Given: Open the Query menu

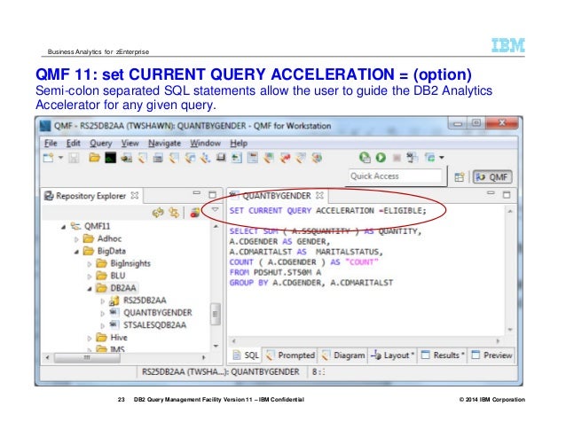Looking at the screenshot, I should 101,143.
